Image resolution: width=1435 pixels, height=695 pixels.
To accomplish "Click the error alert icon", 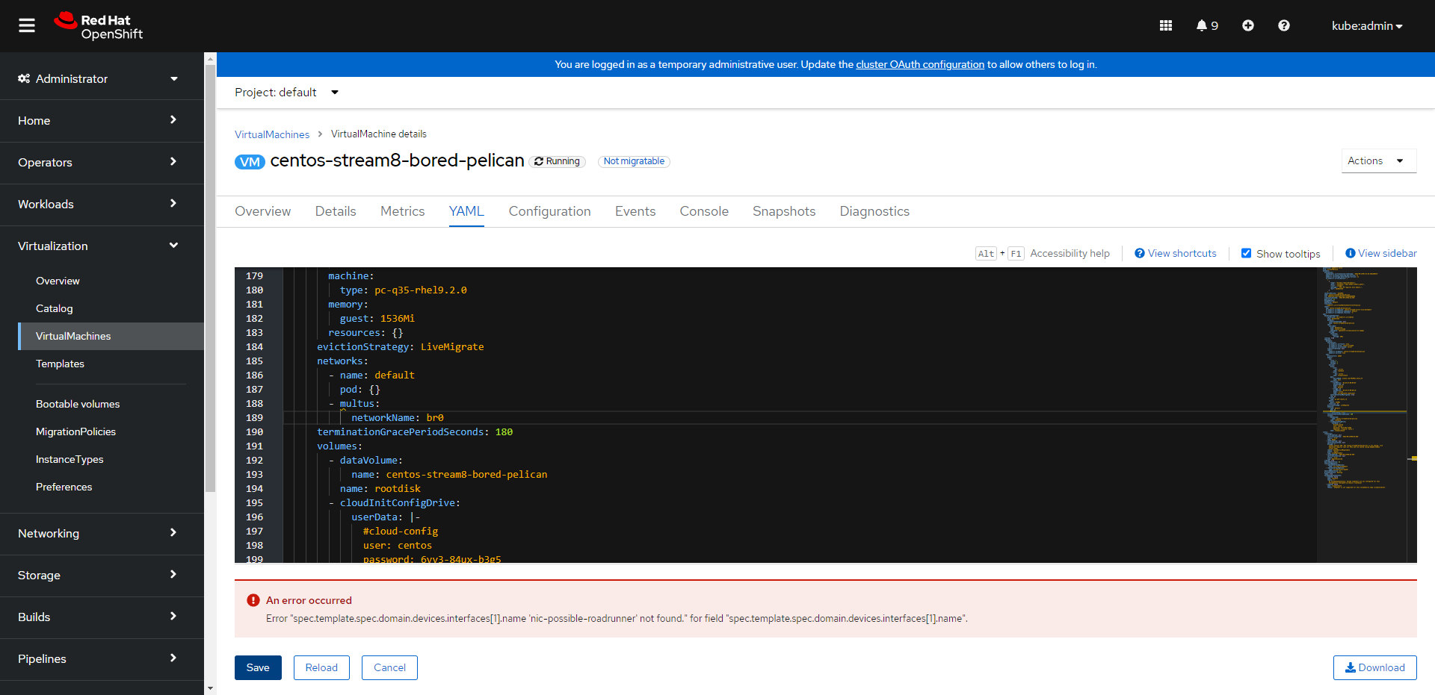I will tap(253, 600).
